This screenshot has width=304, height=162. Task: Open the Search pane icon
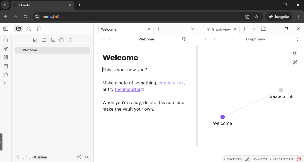click(x=29, y=29)
